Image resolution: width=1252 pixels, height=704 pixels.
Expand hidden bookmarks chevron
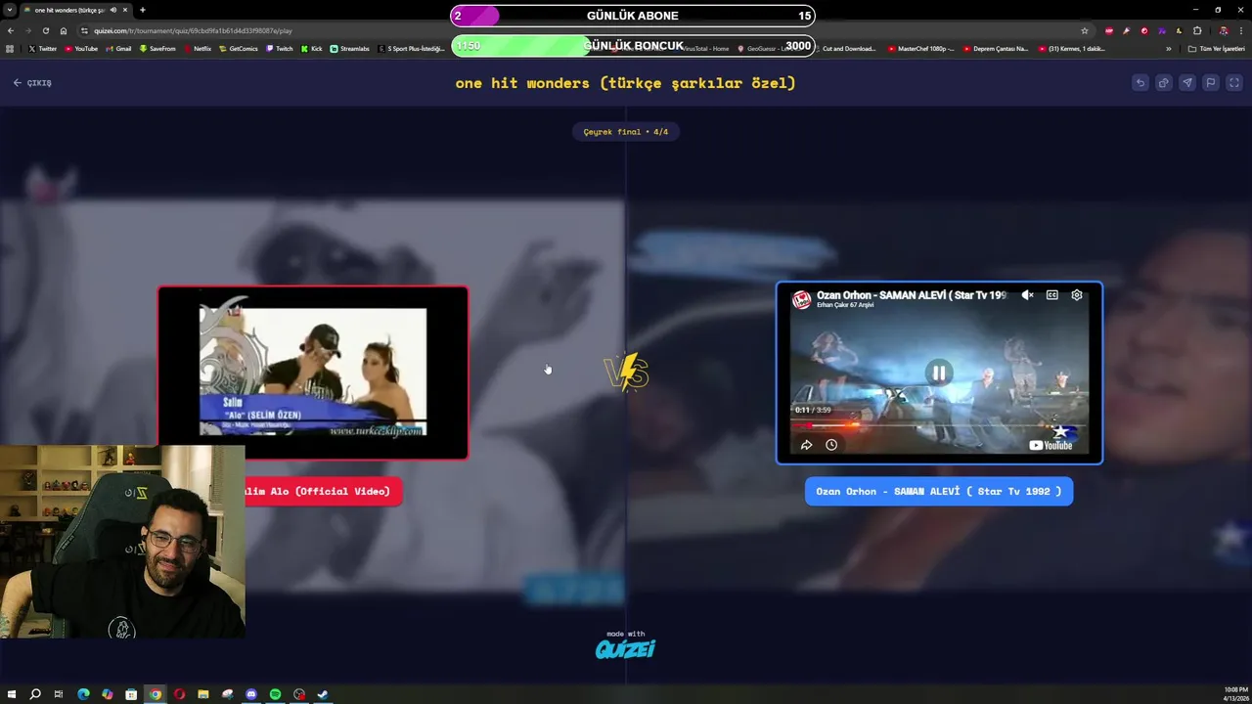click(x=1168, y=49)
